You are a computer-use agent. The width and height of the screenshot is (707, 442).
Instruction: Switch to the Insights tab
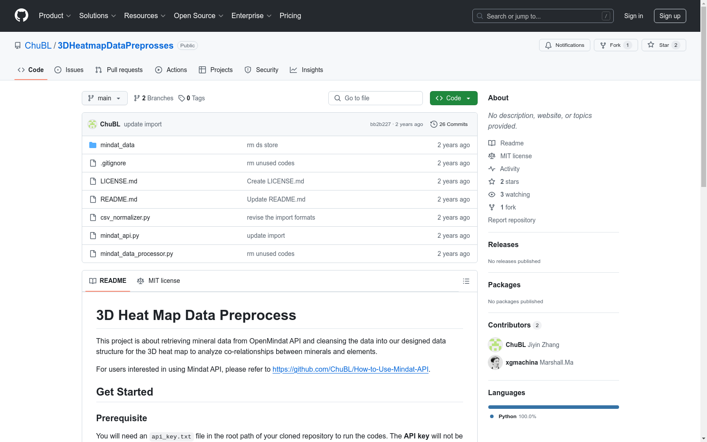click(x=307, y=70)
